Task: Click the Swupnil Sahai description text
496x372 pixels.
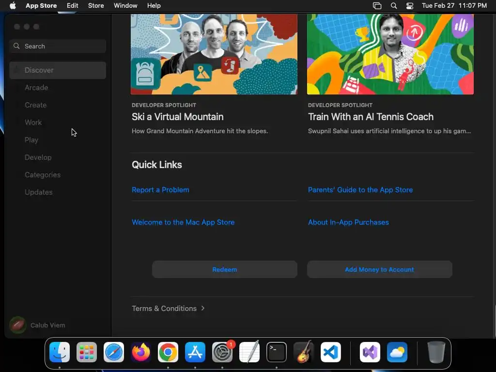Action: point(389,131)
